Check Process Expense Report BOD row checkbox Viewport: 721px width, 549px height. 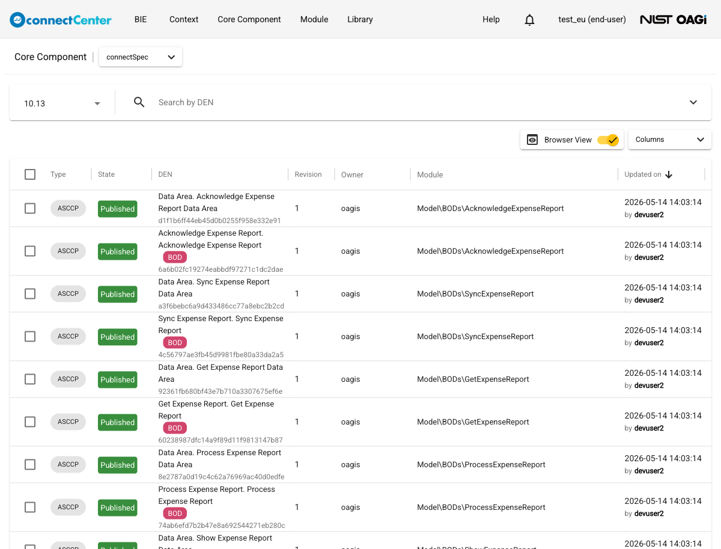(30, 507)
